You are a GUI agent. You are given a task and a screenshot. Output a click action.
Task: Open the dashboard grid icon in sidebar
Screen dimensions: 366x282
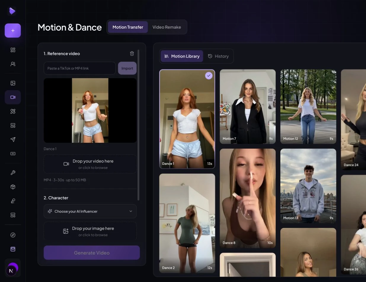(13, 50)
